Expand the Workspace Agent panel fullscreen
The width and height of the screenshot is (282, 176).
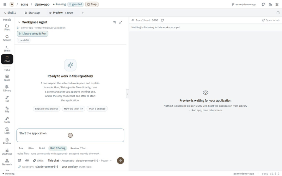click(x=121, y=22)
